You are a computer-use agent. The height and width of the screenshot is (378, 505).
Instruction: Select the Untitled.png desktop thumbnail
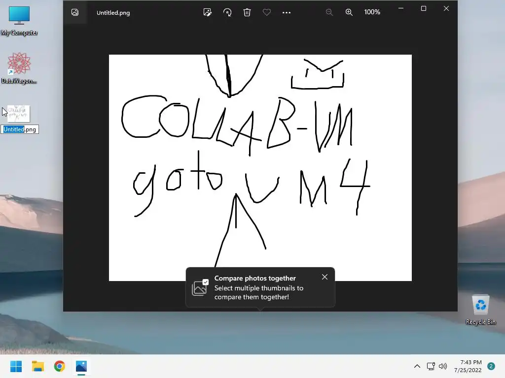18,114
